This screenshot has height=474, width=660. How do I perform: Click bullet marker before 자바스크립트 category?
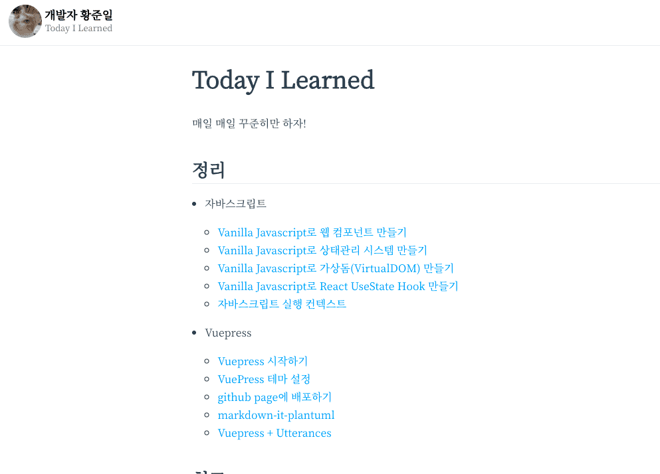click(194, 204)
